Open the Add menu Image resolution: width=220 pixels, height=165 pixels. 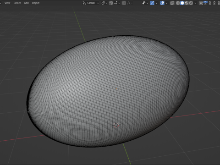pyautogui.click(x=26, y=3)
